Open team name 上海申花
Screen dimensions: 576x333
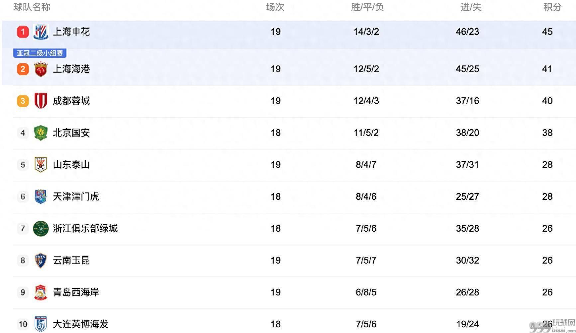[71, 32]
